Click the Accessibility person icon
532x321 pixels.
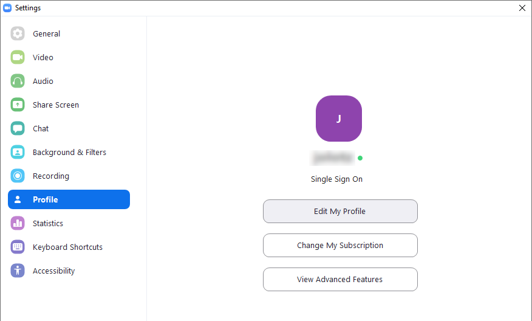coord(17,271)
